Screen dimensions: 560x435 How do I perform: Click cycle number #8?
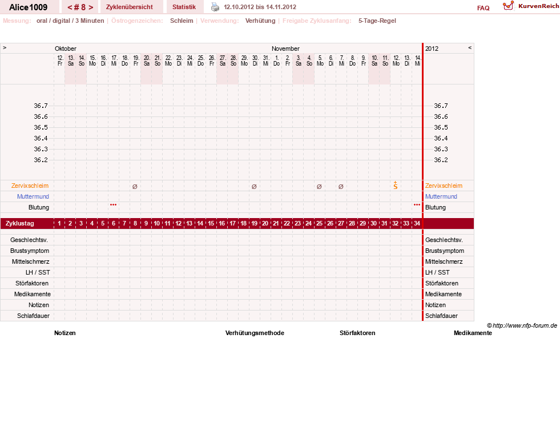coord(80,7)
